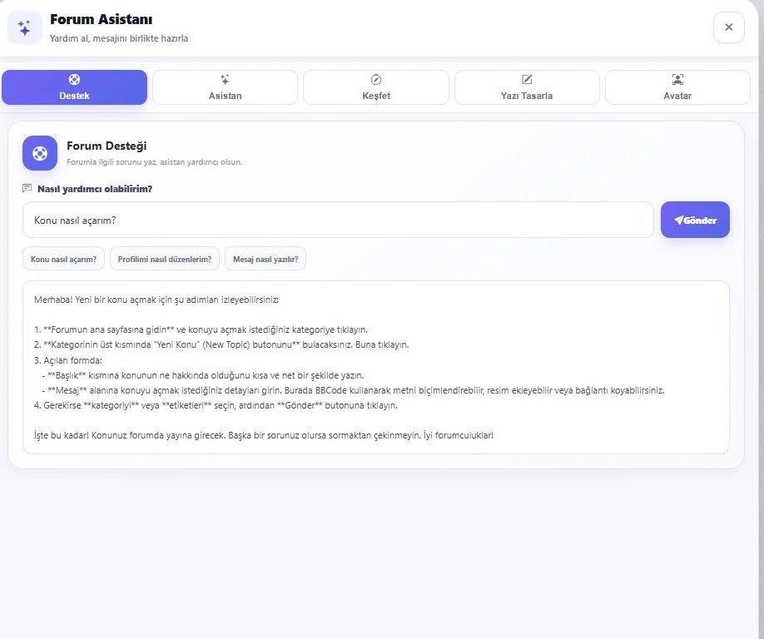Send the question with the Gönder button

pos(695,220)
